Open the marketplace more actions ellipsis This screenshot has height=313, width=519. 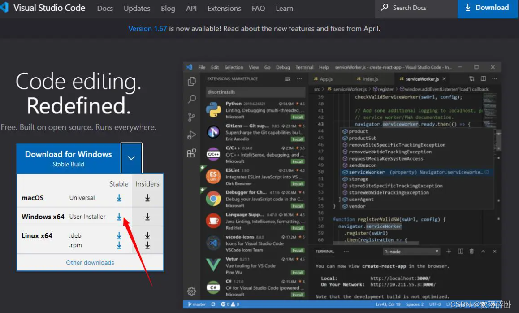(x=299, y=79)
